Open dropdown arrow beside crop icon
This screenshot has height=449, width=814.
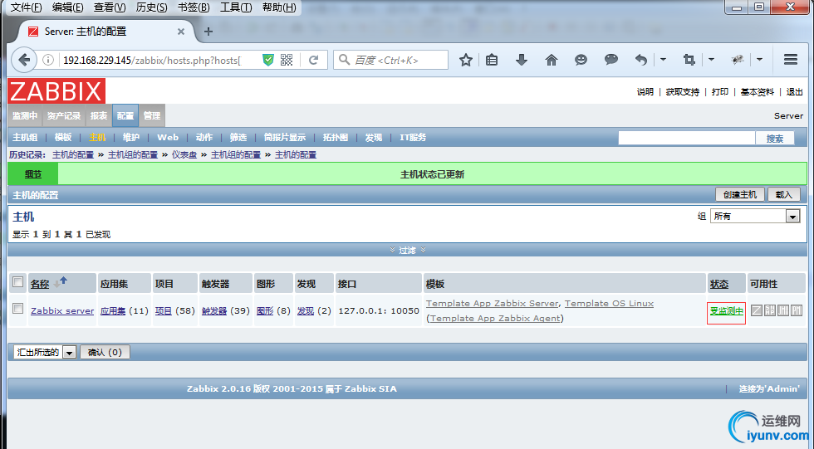tap(711, 60)
